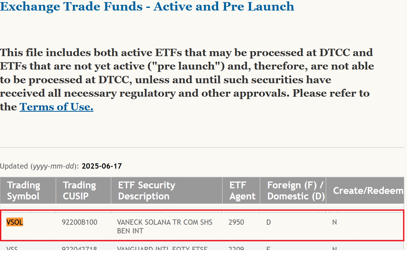Select ETF agent number 2209

pos(236,248)
